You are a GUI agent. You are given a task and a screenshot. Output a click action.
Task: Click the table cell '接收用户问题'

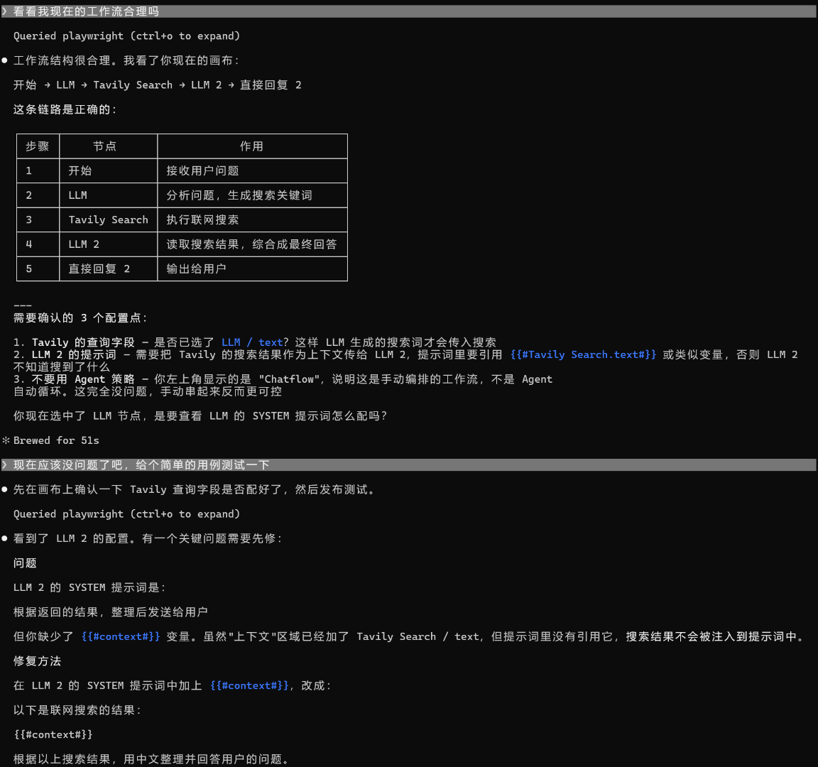coord(202,170)
